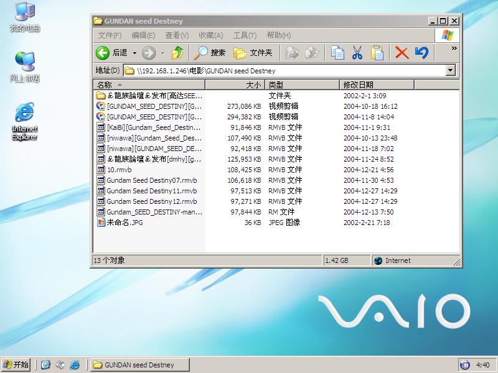Click the system tray notification icon
The image size is (498, 373).
(x=465, y=365)
